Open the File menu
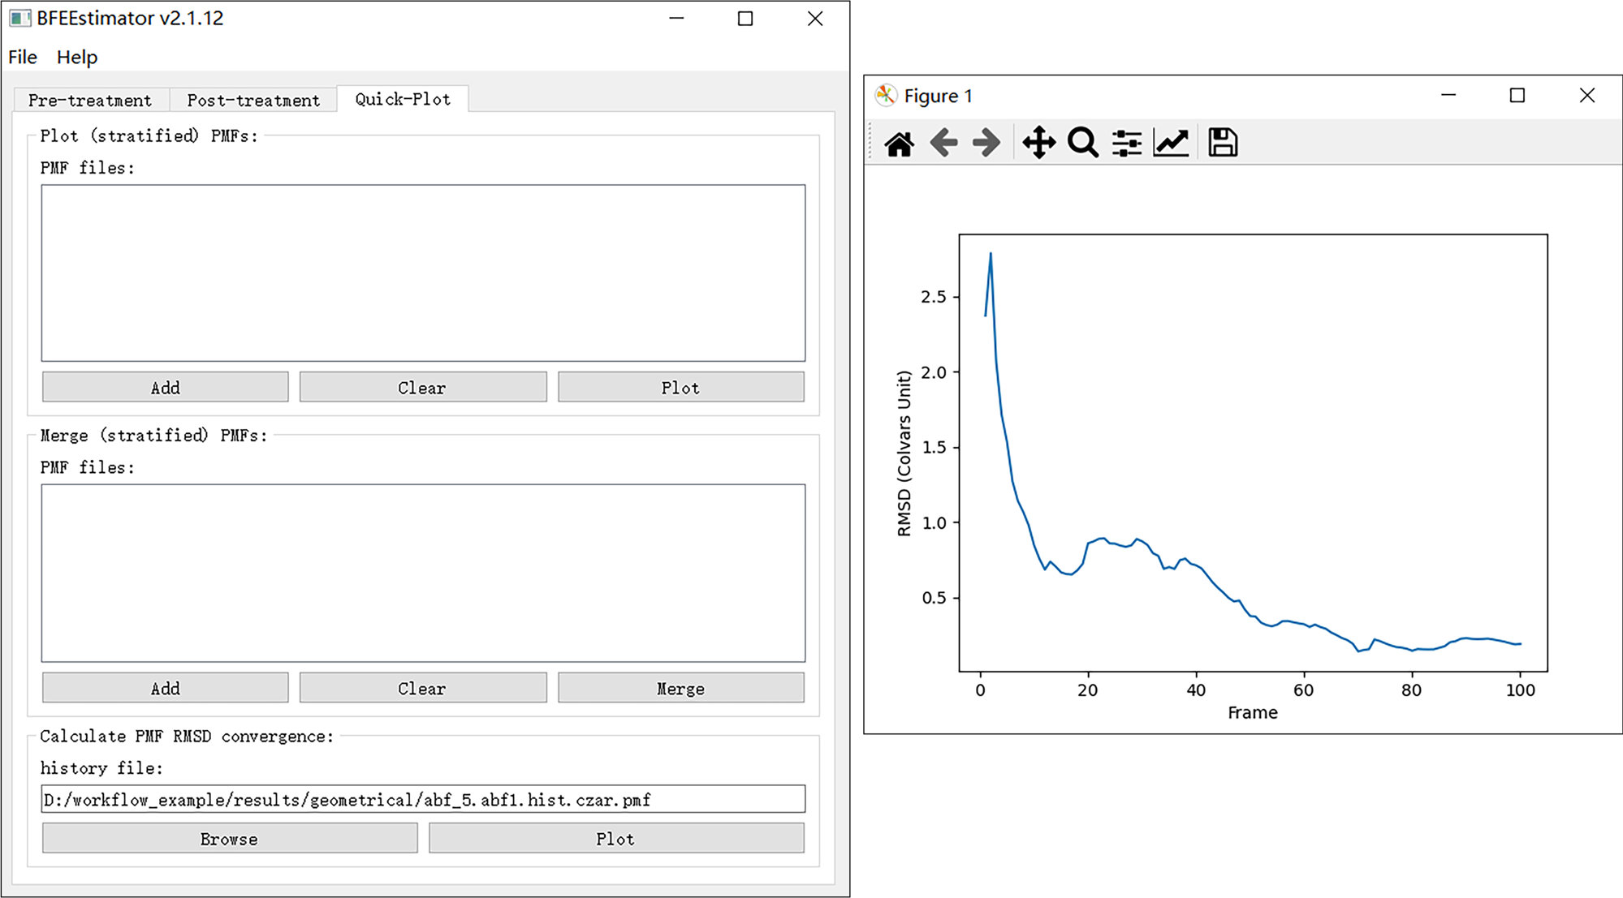 point(23,57)
